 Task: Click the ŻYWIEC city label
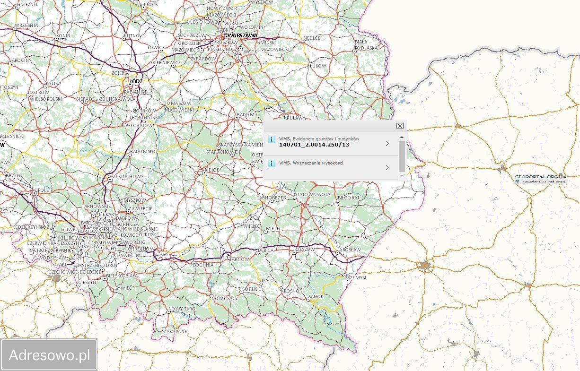click(124, 287)
